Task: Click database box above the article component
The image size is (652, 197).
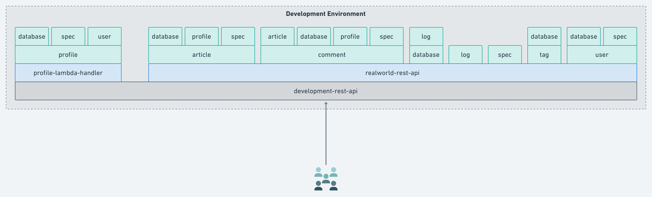Action: [x=166, y=37]
